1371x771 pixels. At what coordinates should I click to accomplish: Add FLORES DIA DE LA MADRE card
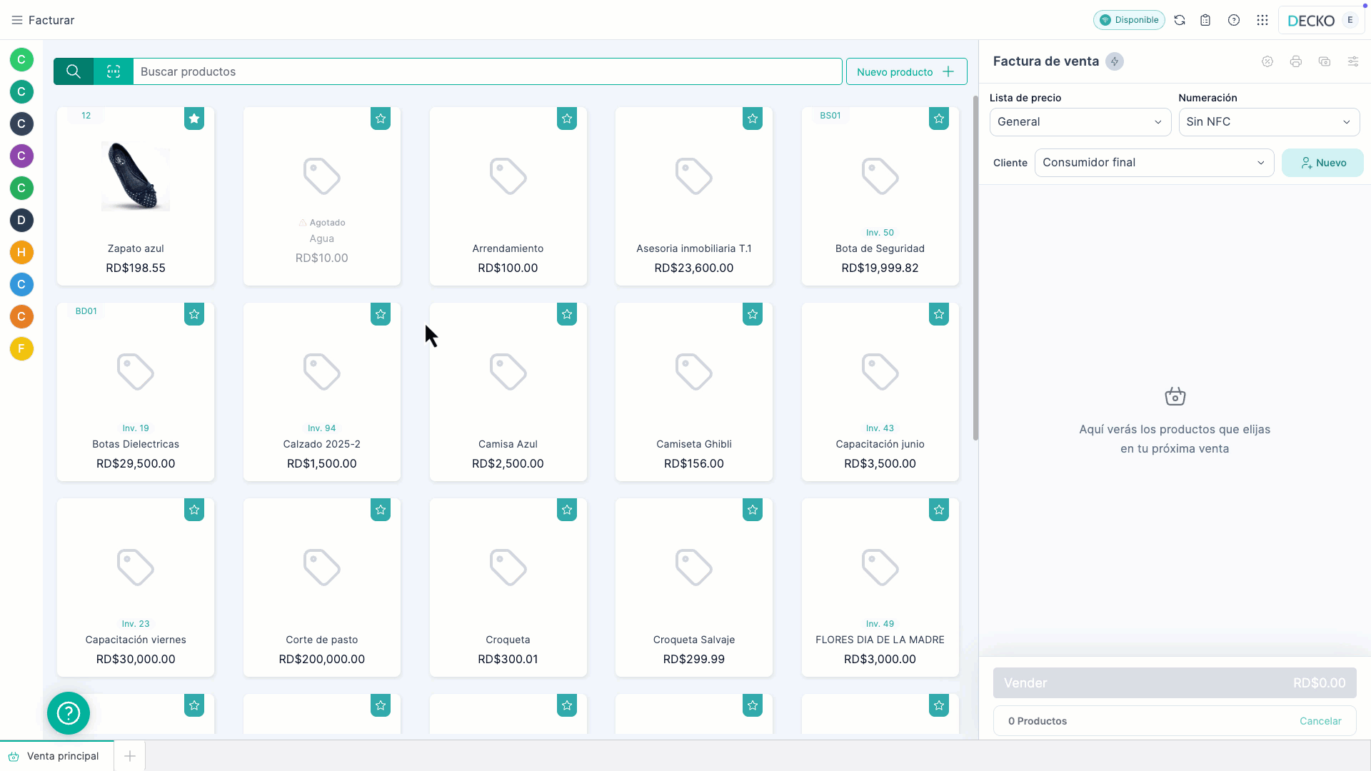pyautogui.click(x=880, y=588)
